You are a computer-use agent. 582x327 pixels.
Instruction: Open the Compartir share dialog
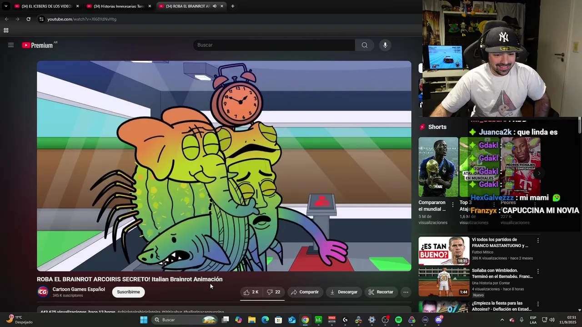(305, 292)
